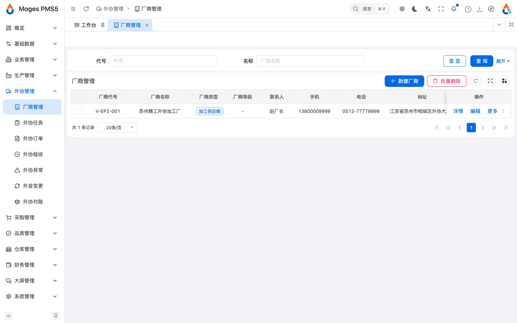The width and height of the screenshot is (517, 323).
Task: Expand the 基础数据 sidebar menu
Action: [32, 44]
